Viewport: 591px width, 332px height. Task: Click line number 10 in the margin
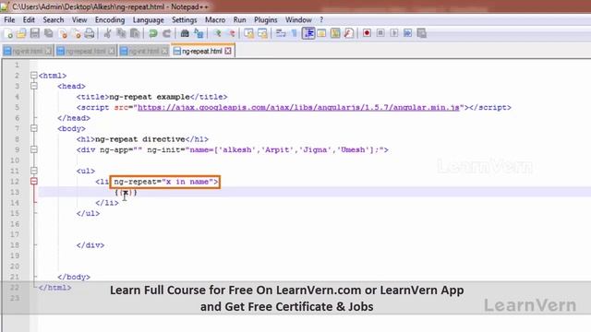coord(15,160)
